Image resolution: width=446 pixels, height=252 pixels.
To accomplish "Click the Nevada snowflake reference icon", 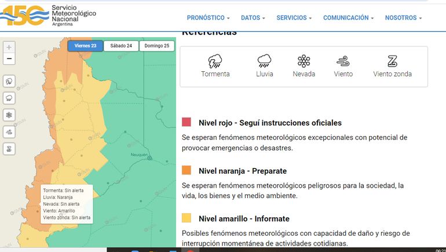I will click(x=304, y=61).
